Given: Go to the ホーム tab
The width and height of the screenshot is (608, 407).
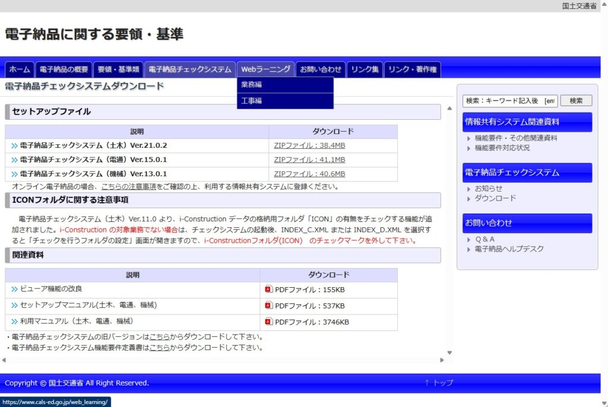Looking at the screenshot, I should tap(20, 69).
